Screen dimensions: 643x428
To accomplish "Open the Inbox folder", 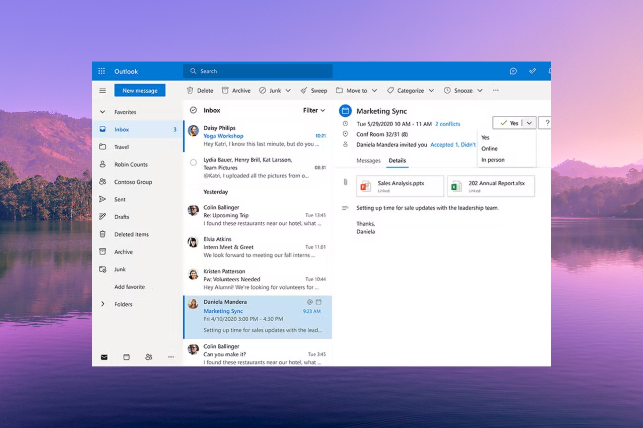I will pyautogui.click(x=138, y=129).
